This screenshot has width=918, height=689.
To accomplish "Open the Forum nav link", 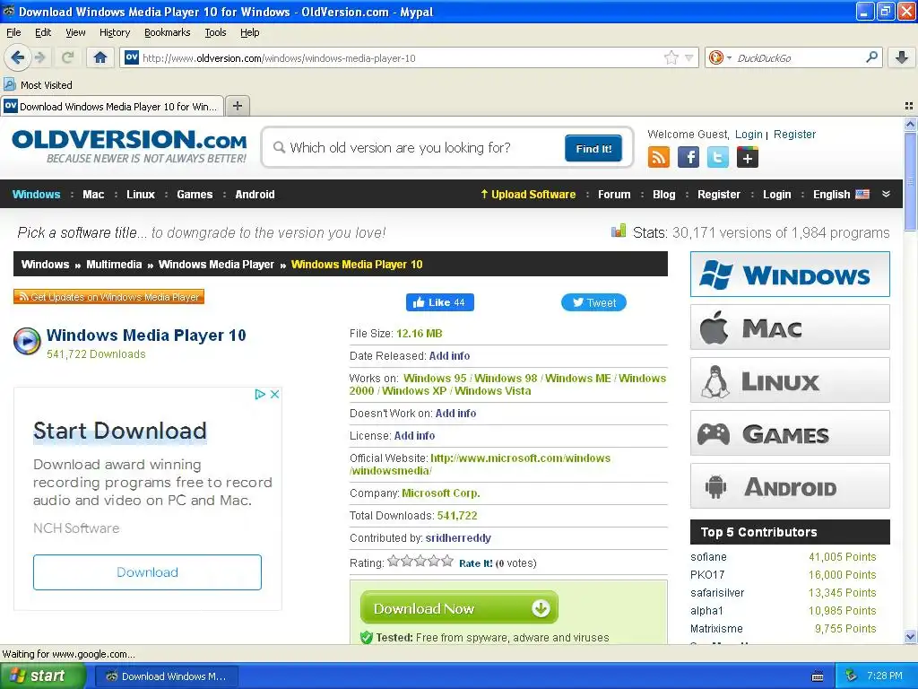I will pos(614,195).
